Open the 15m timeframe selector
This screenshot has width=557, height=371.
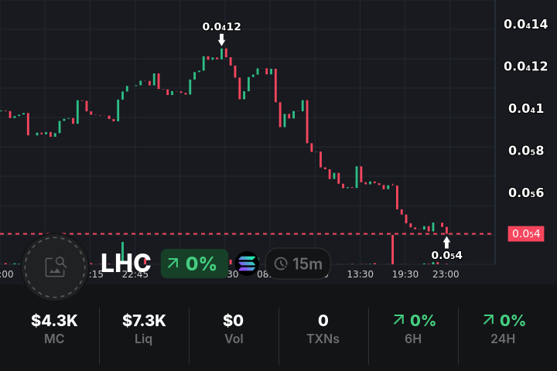[x=298, y=264]
